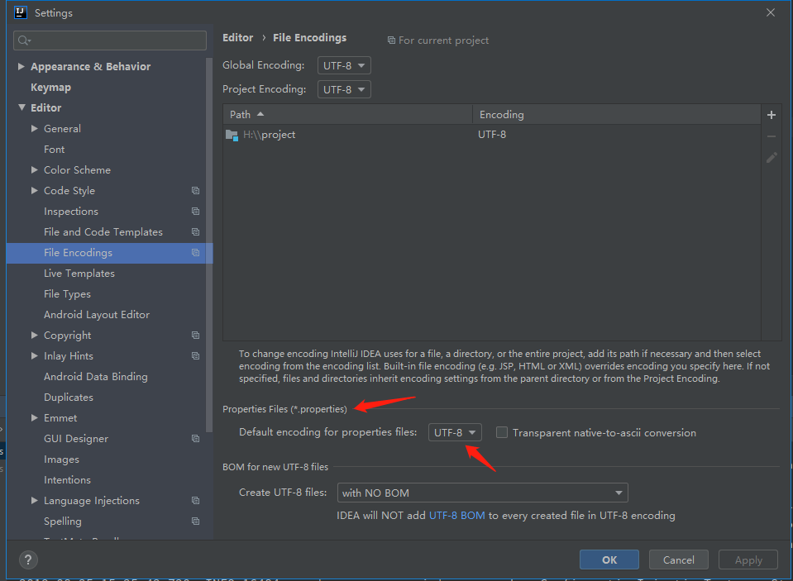
Task: Open Intentions settings
Action: [67, 480]
